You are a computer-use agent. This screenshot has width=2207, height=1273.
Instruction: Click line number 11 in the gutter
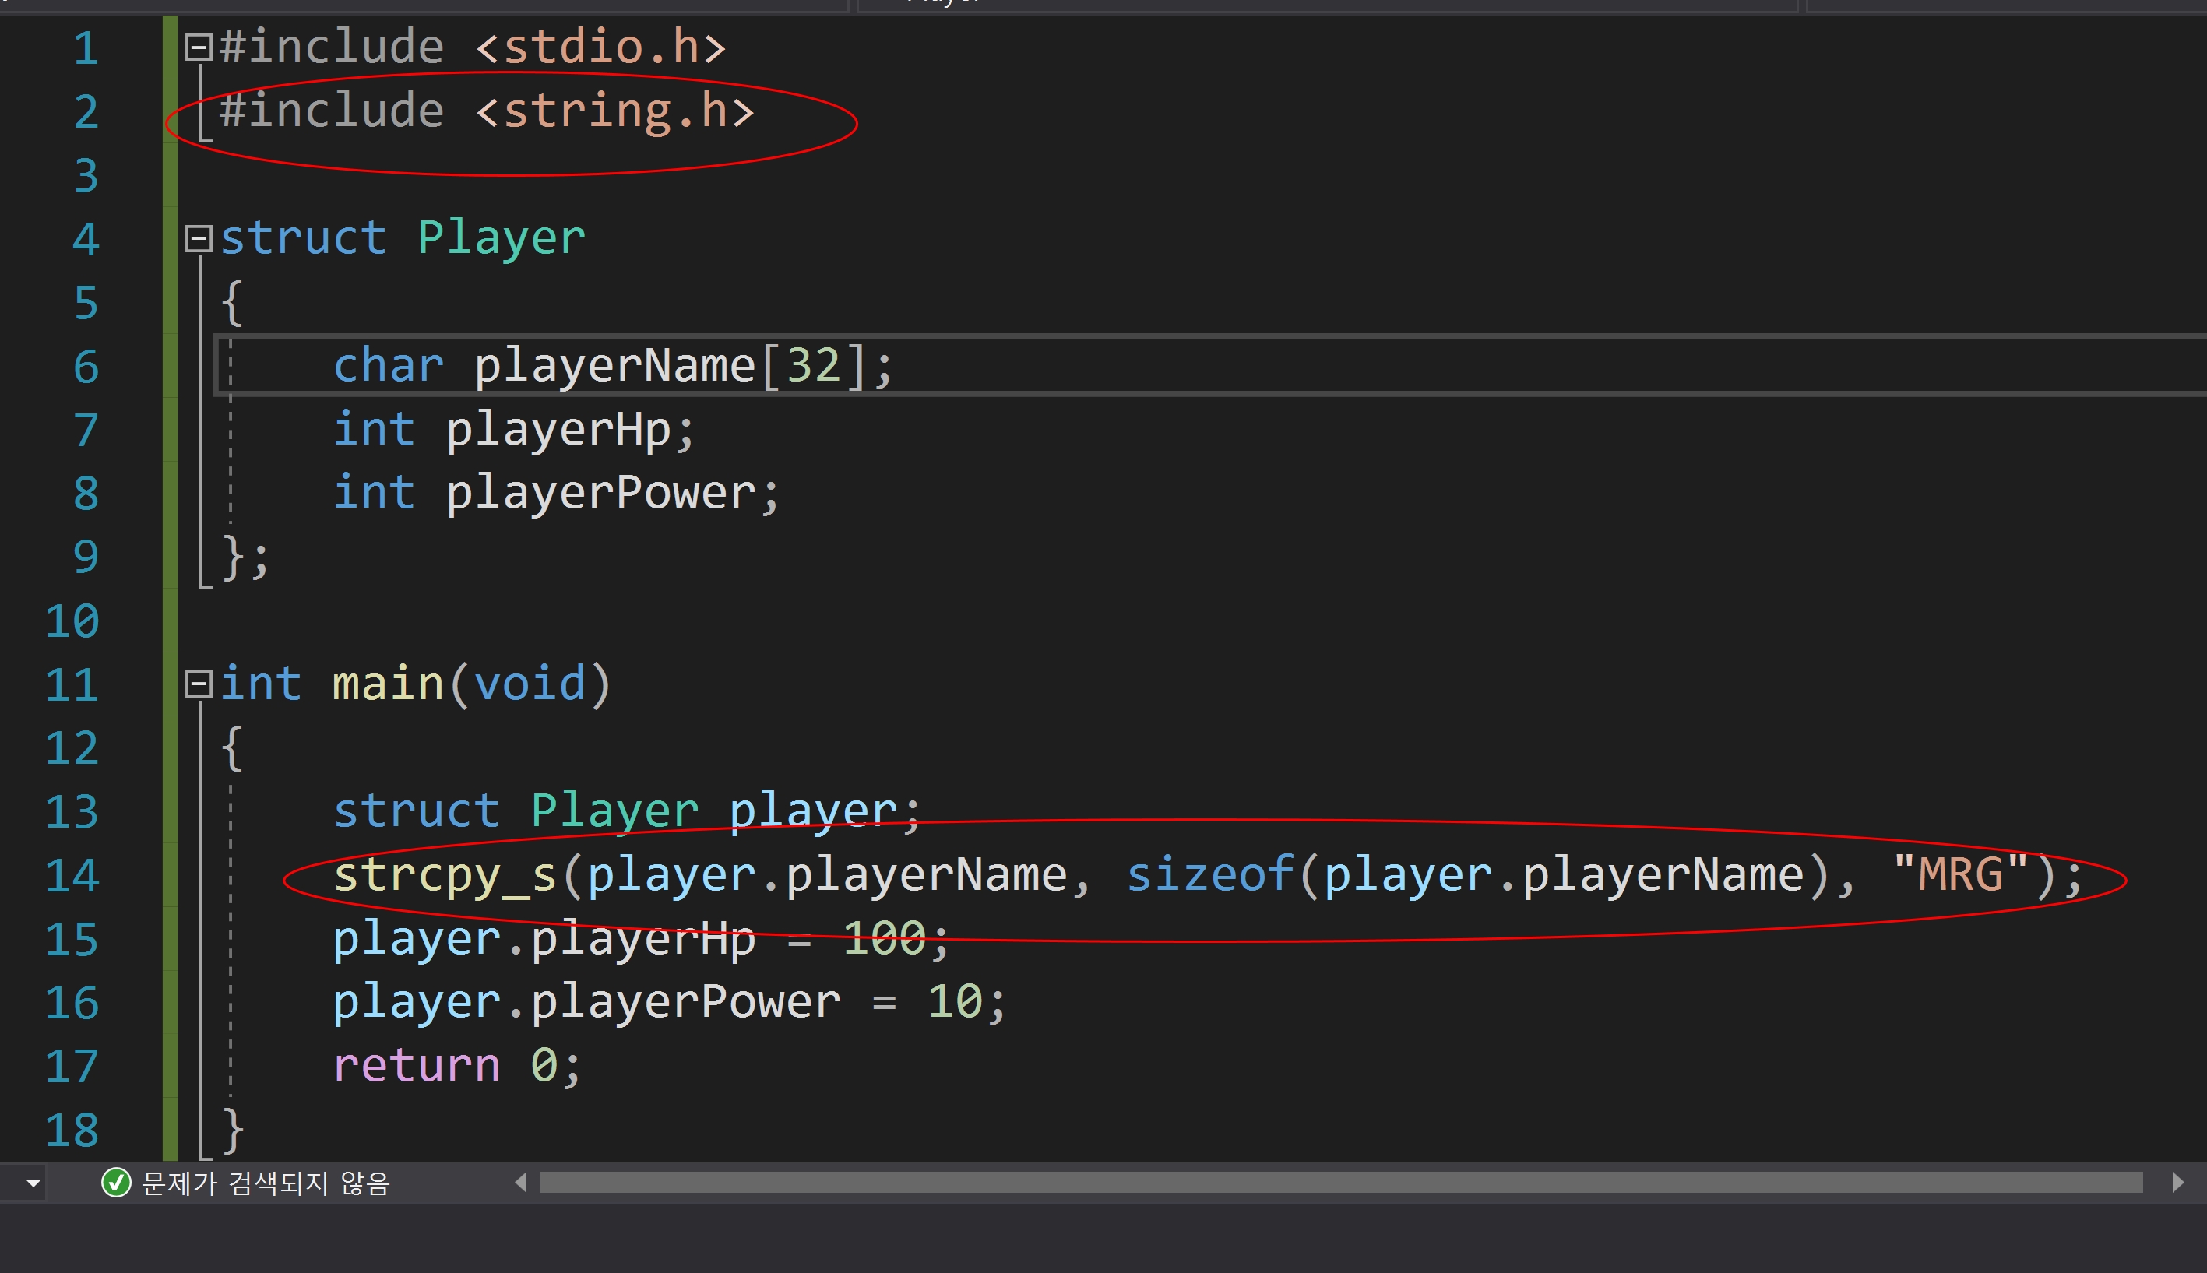coord(72,684)
